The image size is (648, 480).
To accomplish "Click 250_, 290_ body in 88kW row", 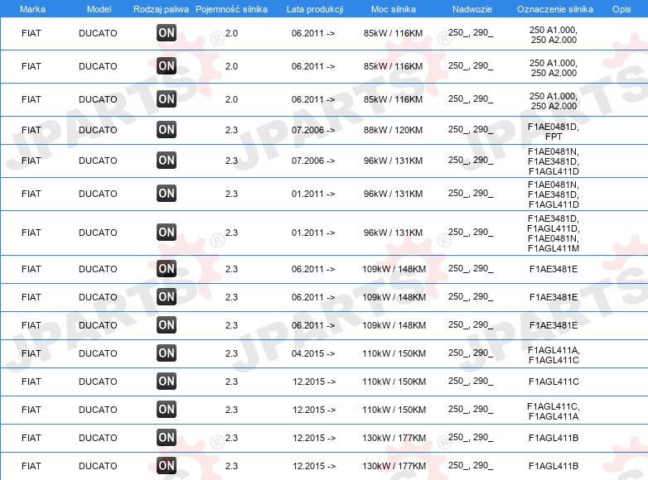I will pyautogui.click(x=471, y=130).
